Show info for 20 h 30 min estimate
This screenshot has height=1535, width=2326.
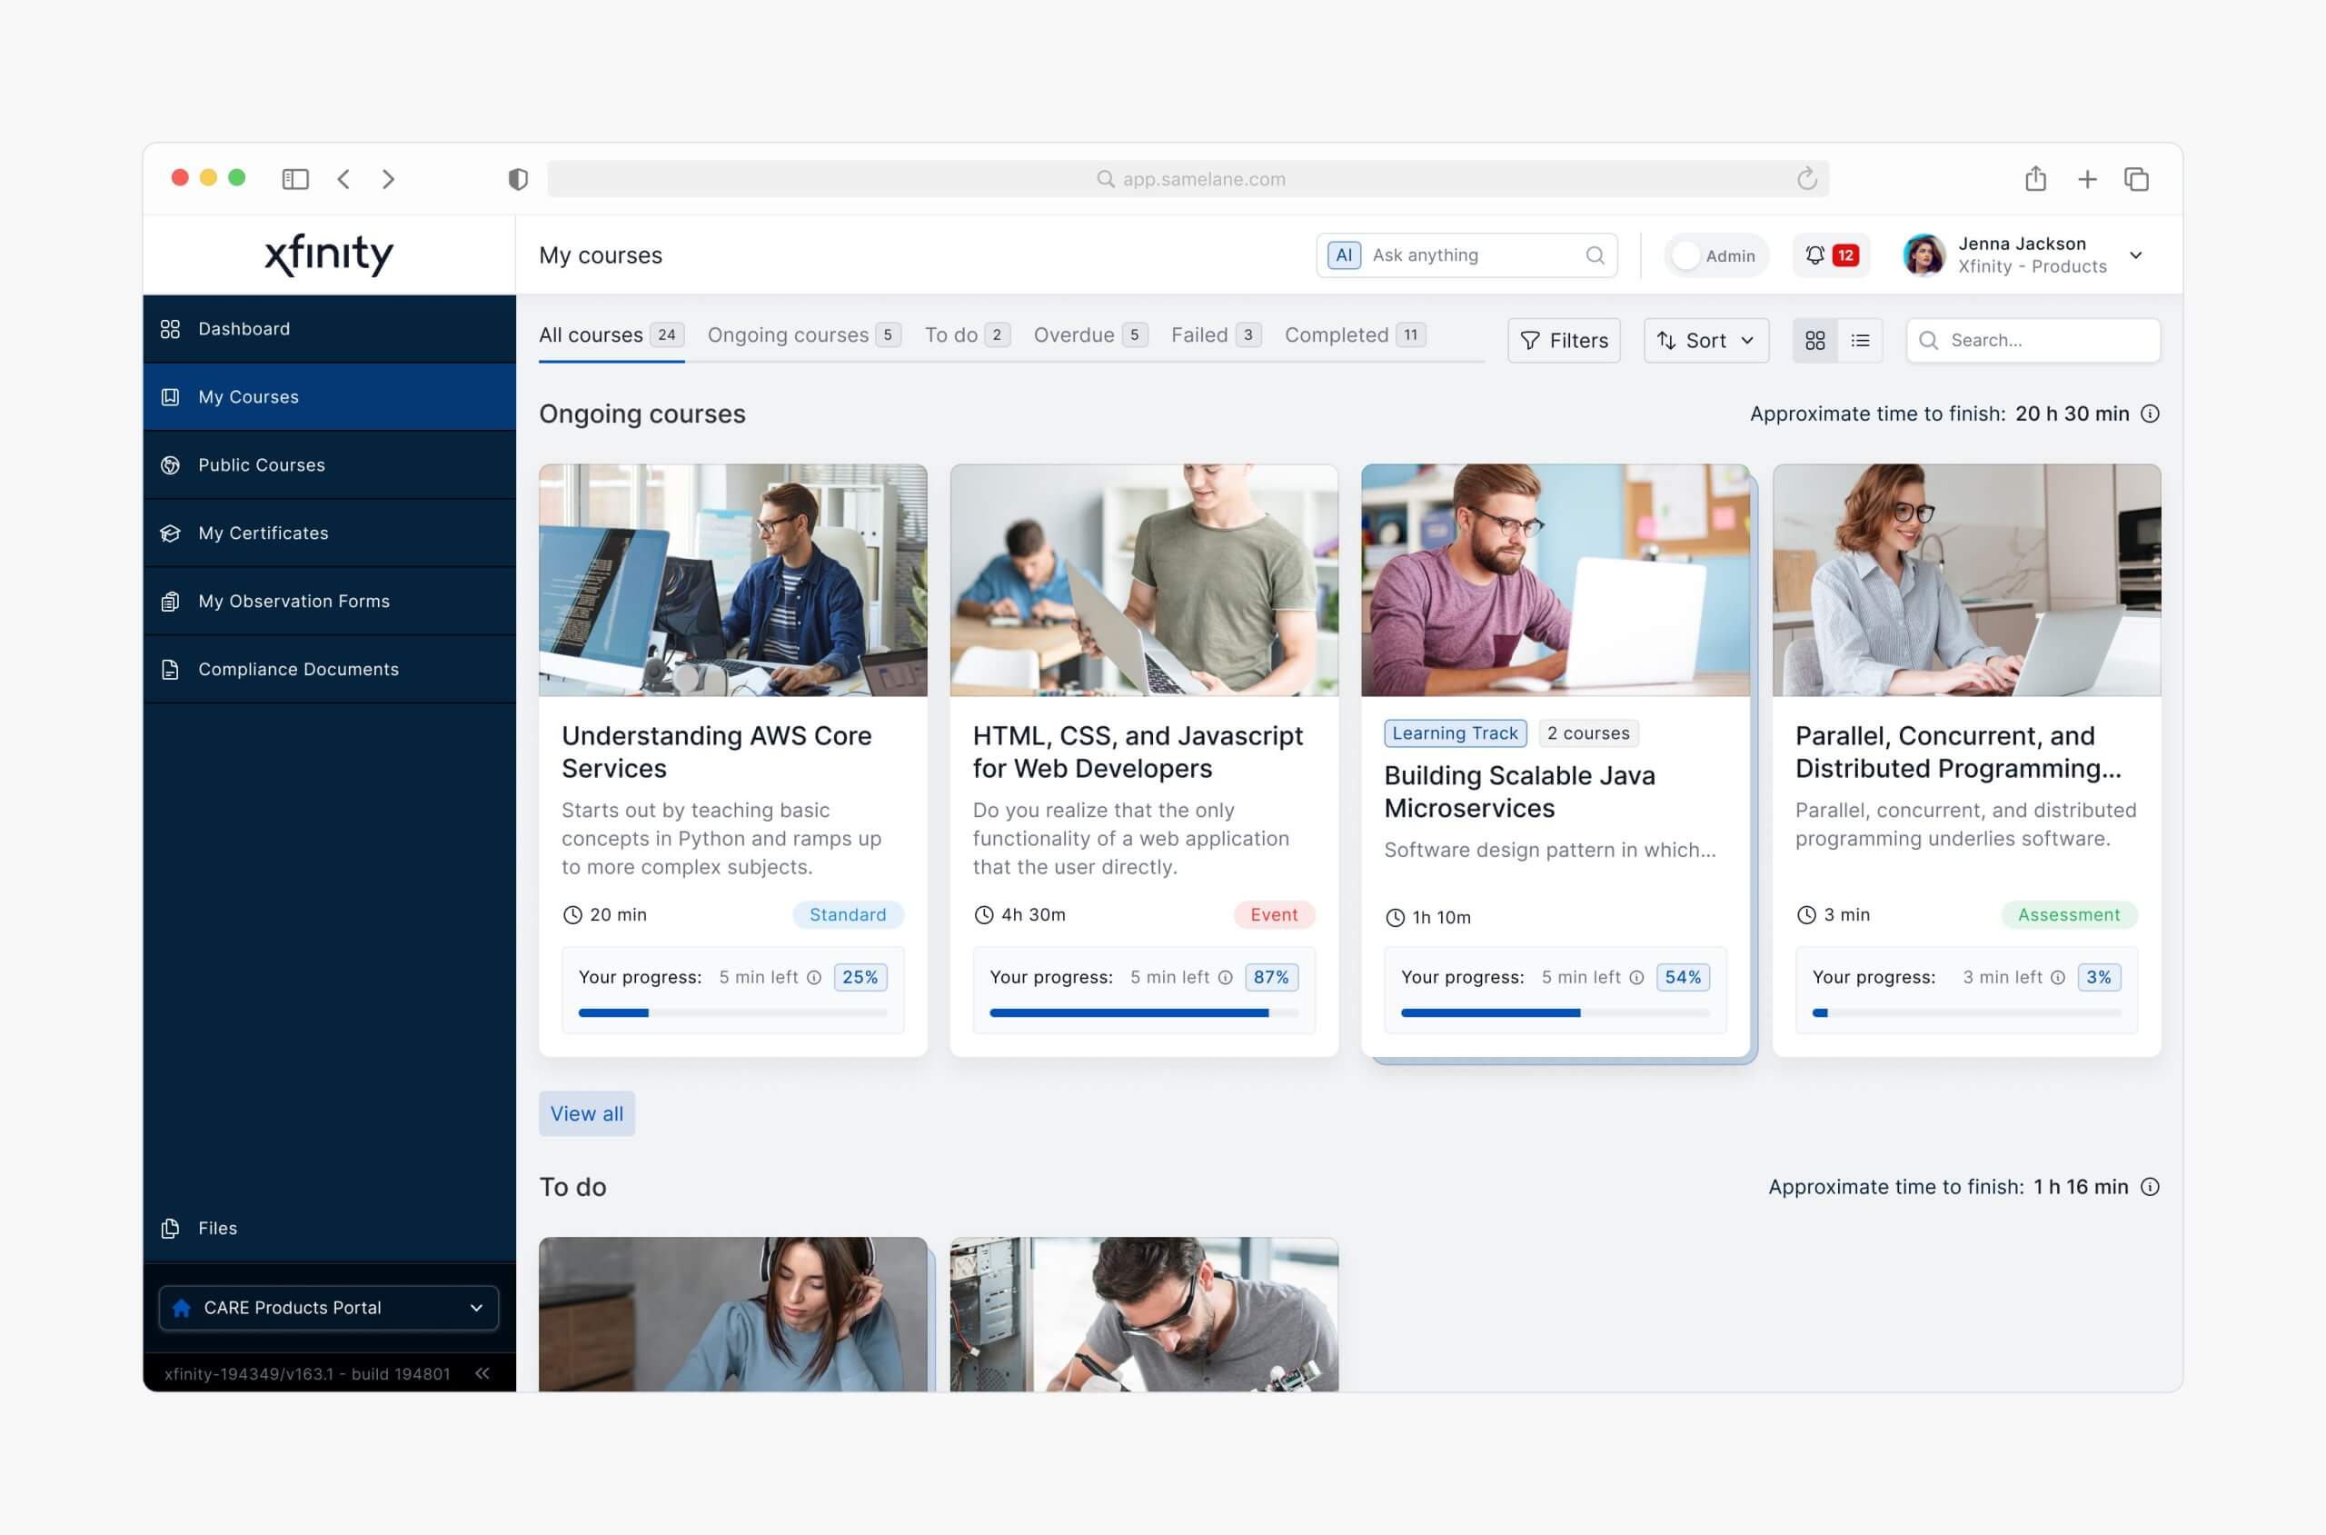2150,414
